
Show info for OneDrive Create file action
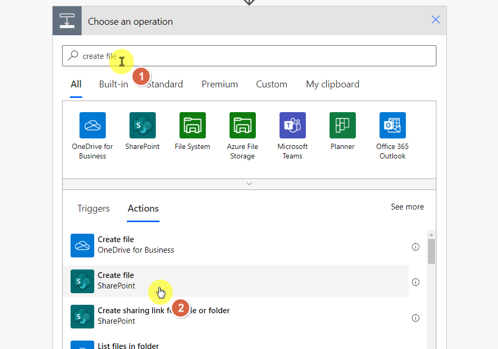415,247
